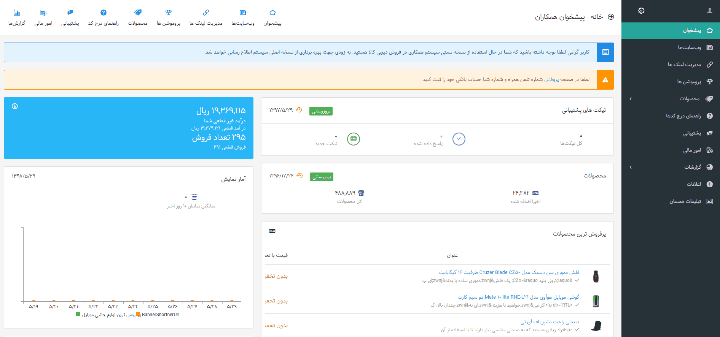Click the sidebar collapse arrow next to page title
Screen dimensions: 720x337
pyautogui.click(x=611, y=17)
